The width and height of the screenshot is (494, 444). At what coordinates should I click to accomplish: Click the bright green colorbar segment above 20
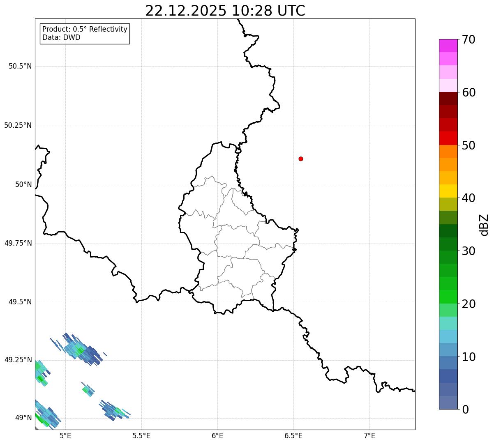tap(448, 297)
